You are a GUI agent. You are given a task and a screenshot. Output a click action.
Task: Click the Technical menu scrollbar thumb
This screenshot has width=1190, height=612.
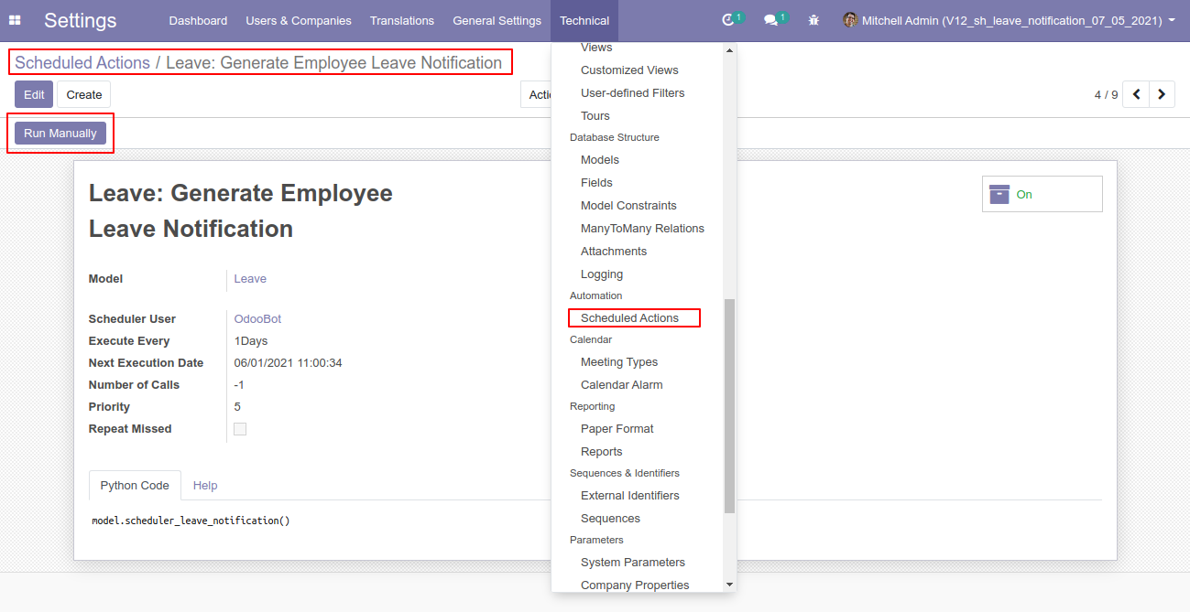(x=729, y=405)
